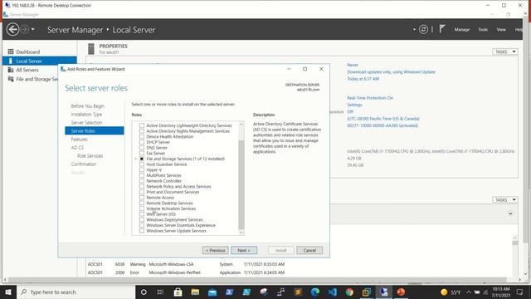This screenshot has width=531, height=299.
Task: Open the Pacific Time zone link
Action: coord(383,119)
